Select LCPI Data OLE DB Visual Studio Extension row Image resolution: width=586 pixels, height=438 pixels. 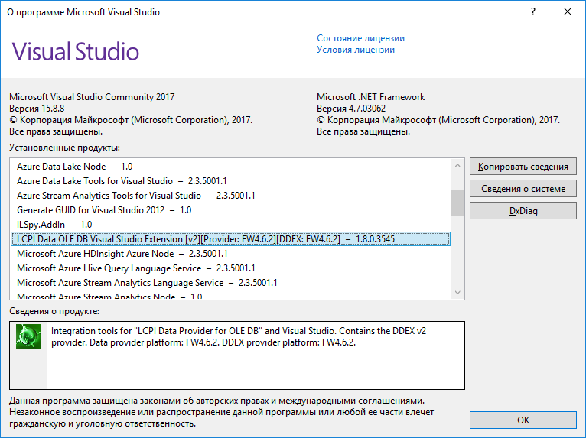pyautogui.click(x=230, y=239)
